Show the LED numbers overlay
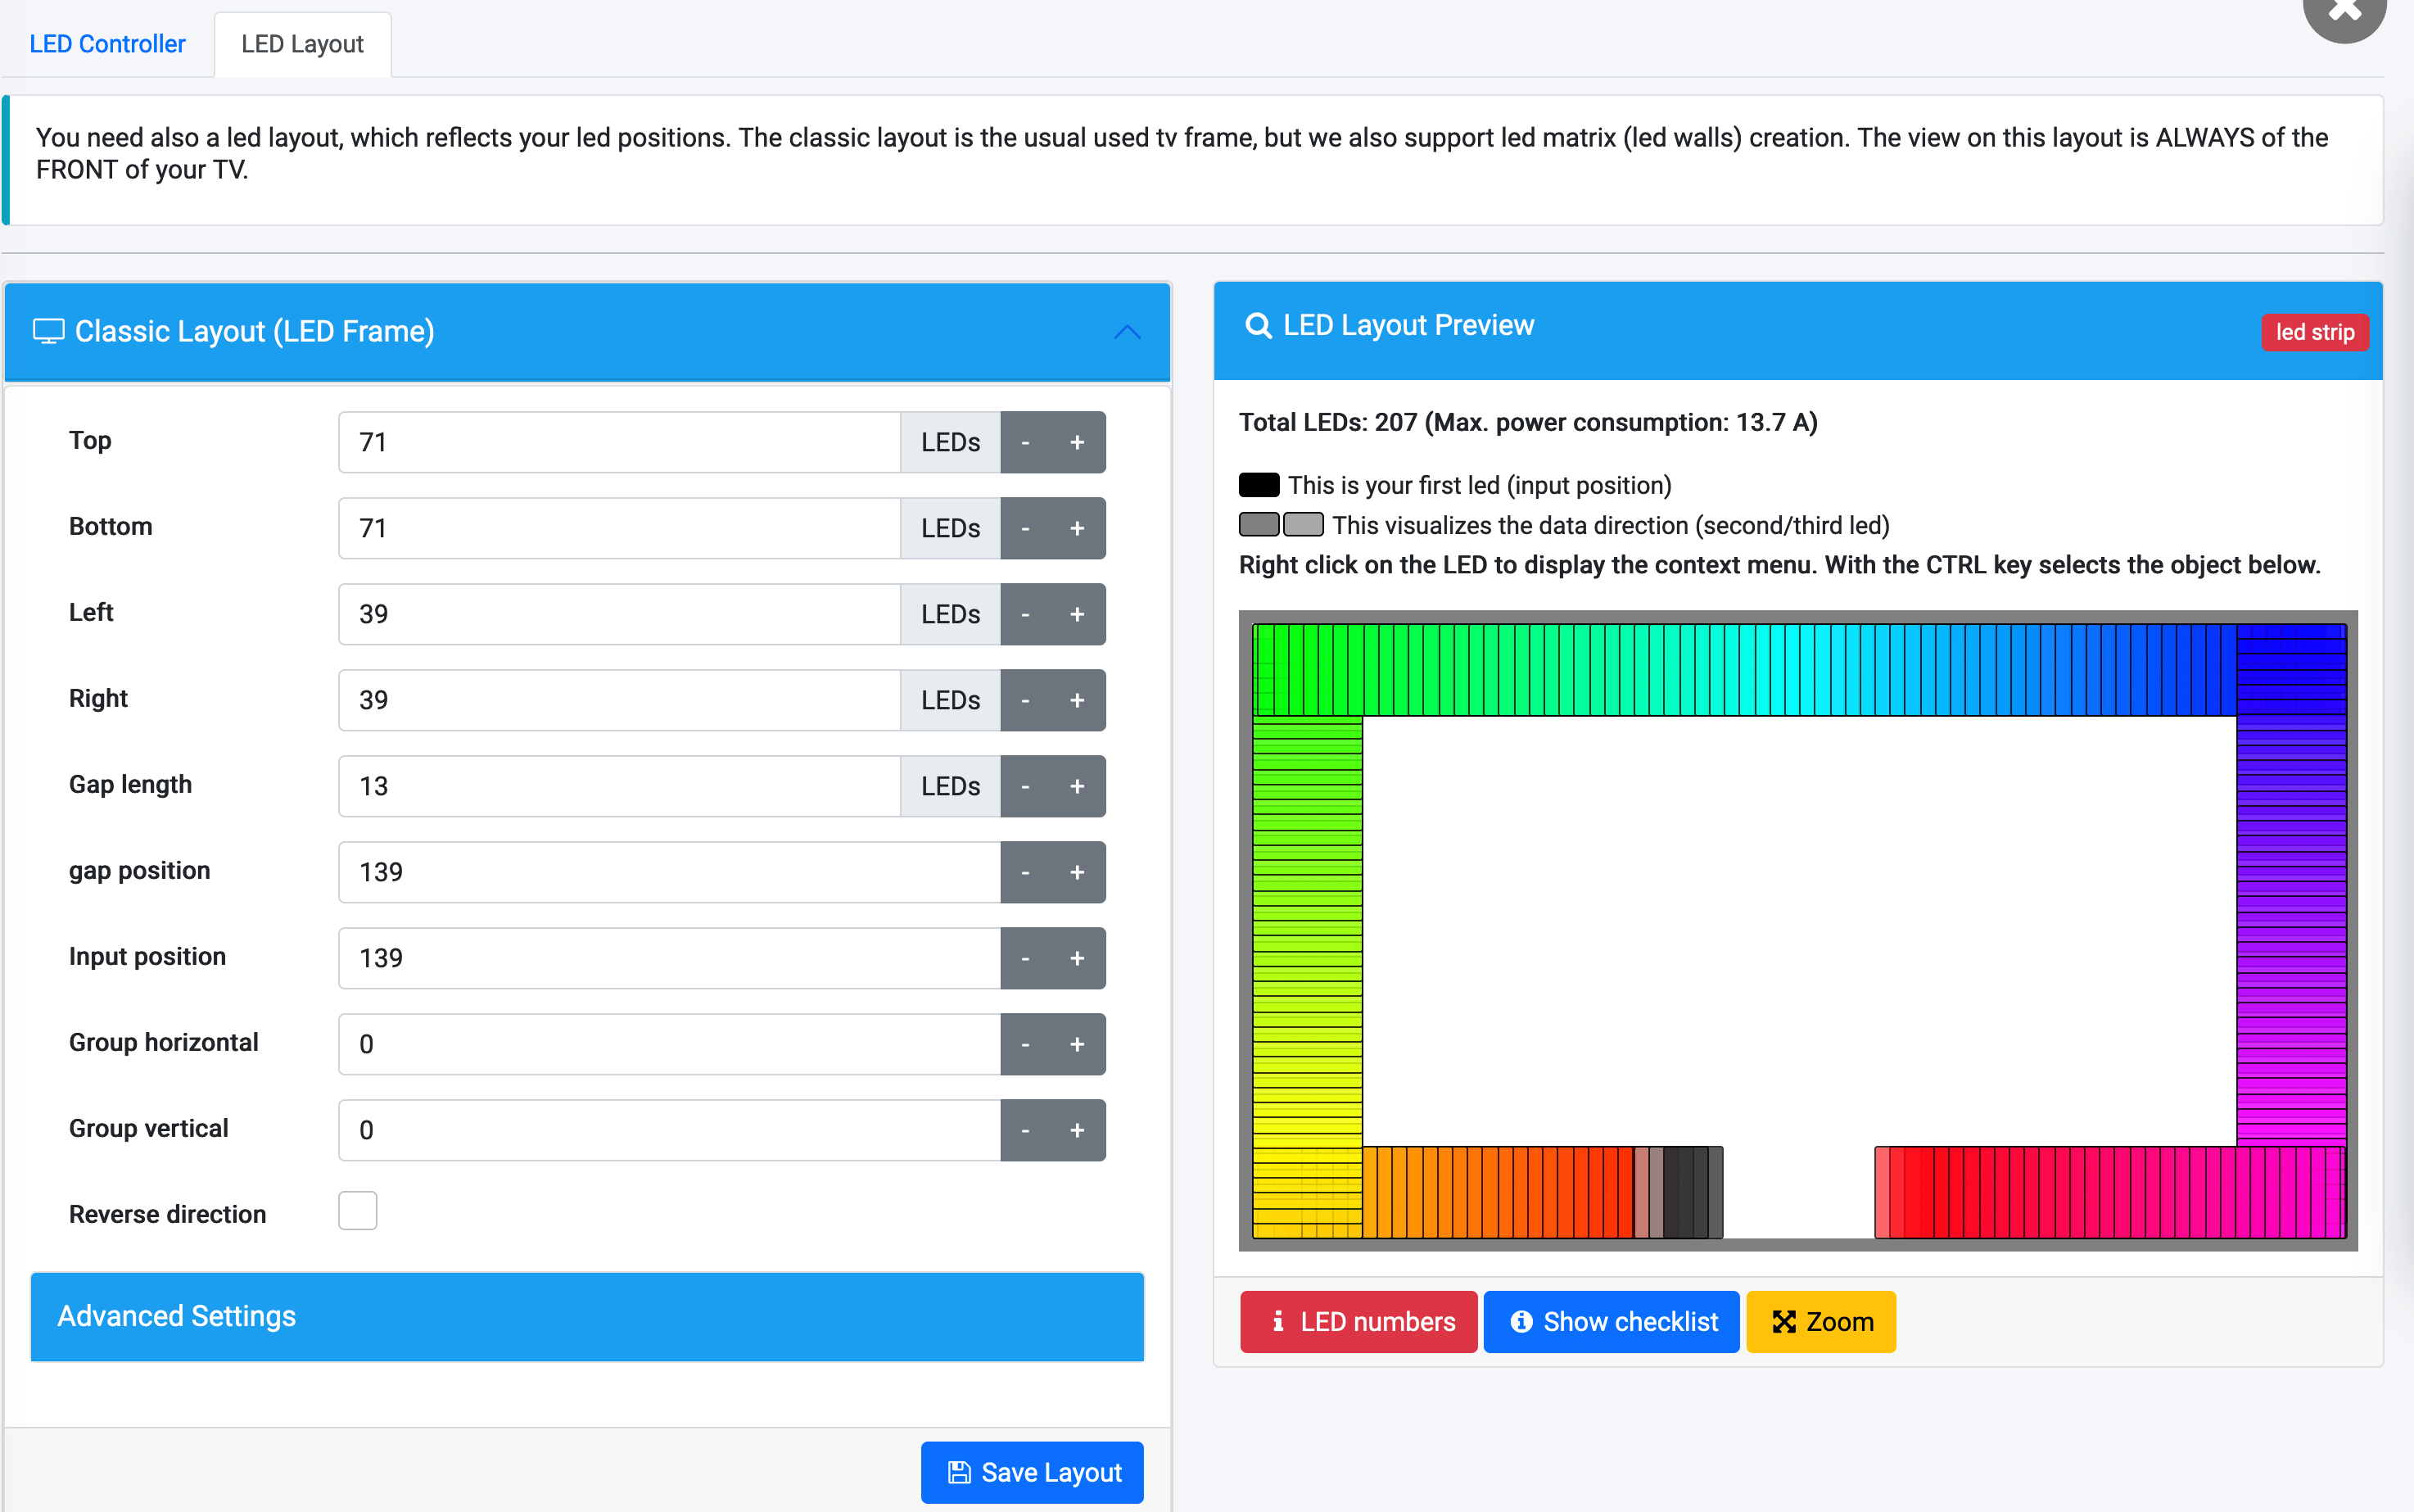2414x1512 pixels. (x=1358, y=1321)
